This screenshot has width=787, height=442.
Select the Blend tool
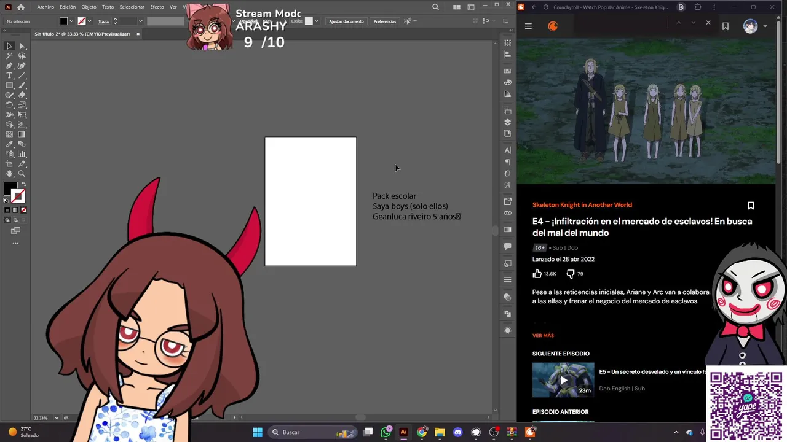(x=22, y=144)
